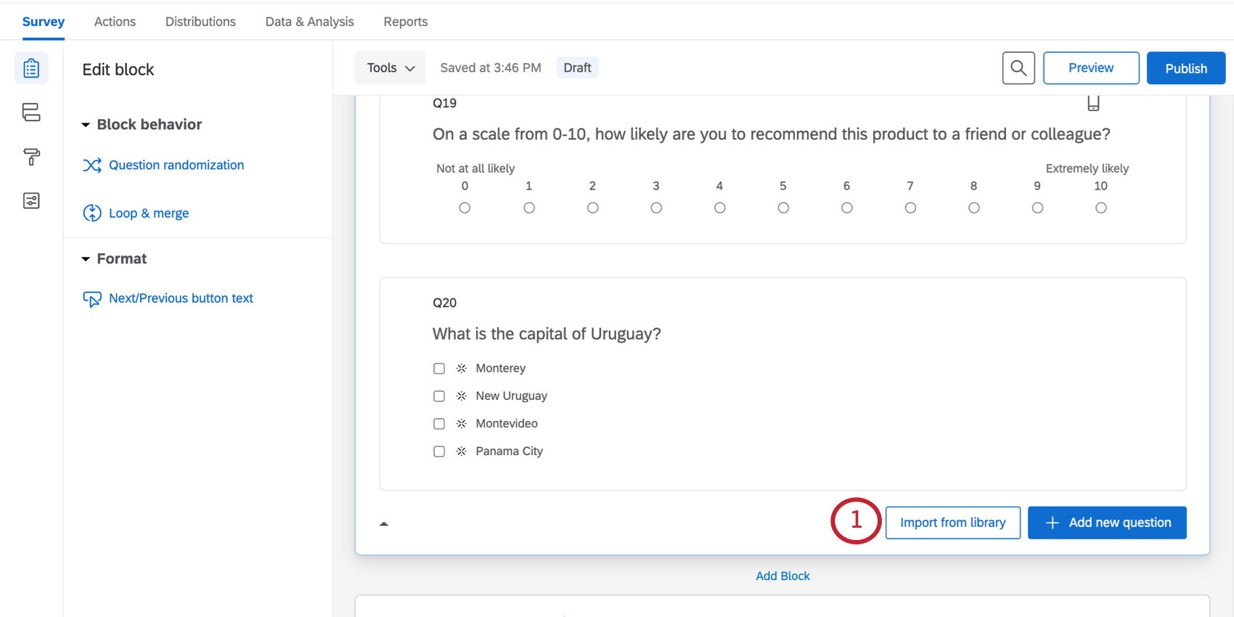Open the Data & Analysis tab
This screenshot has height=617, width=1234.
309,22
